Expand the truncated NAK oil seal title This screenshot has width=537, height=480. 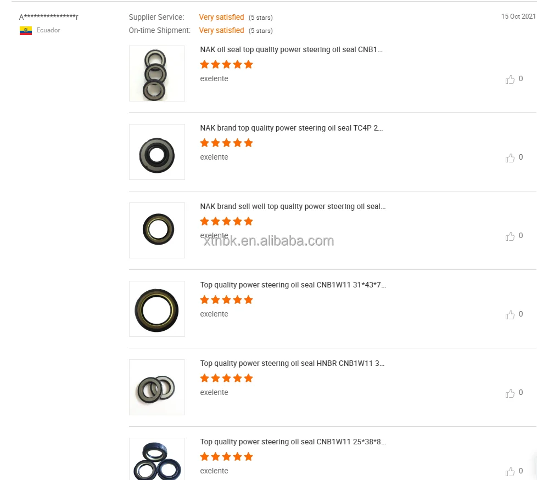click(292, 49)
